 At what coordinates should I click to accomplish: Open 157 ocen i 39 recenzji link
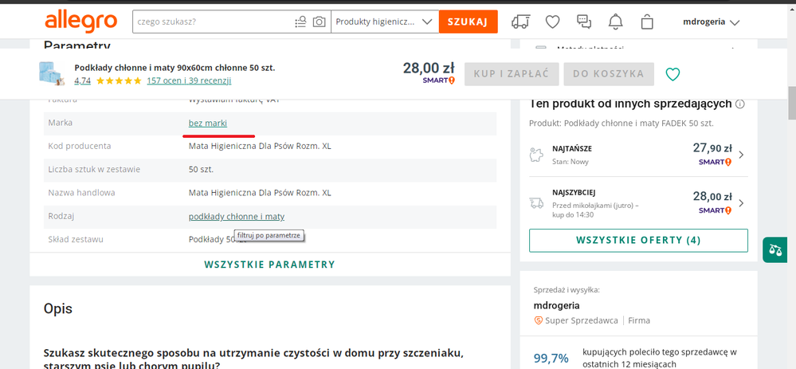(x=189, y=80)
